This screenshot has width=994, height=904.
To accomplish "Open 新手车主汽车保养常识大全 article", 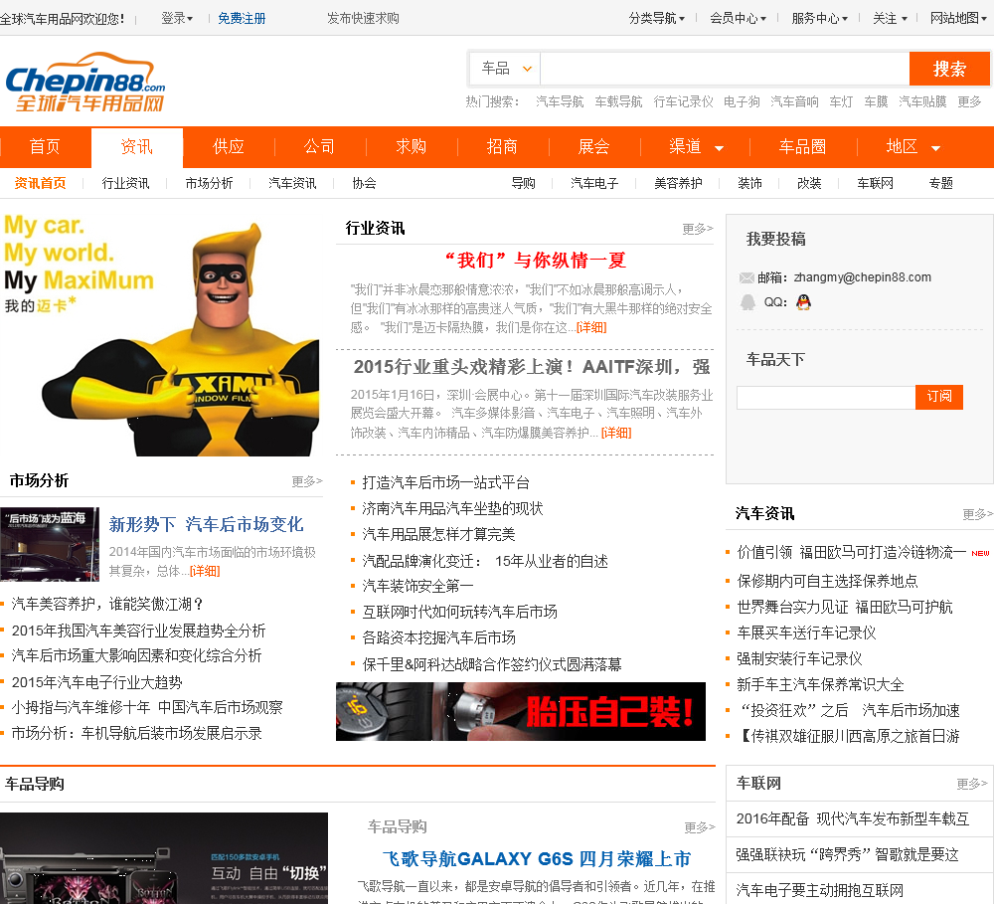I will click(820, 684).
